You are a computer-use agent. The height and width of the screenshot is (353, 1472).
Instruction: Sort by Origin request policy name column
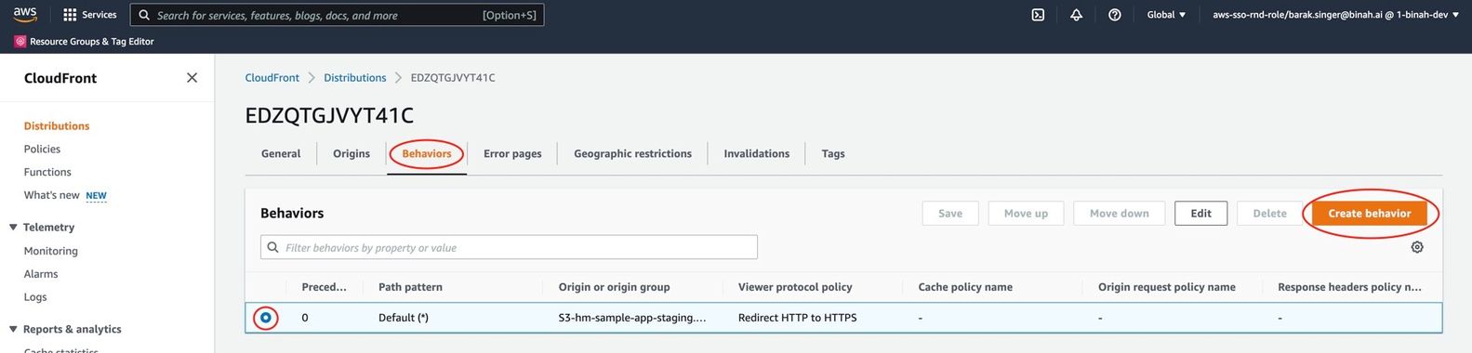point(1166,287)
